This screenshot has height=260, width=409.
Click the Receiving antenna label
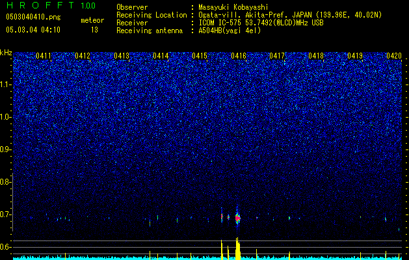click(x=150, y=31)
